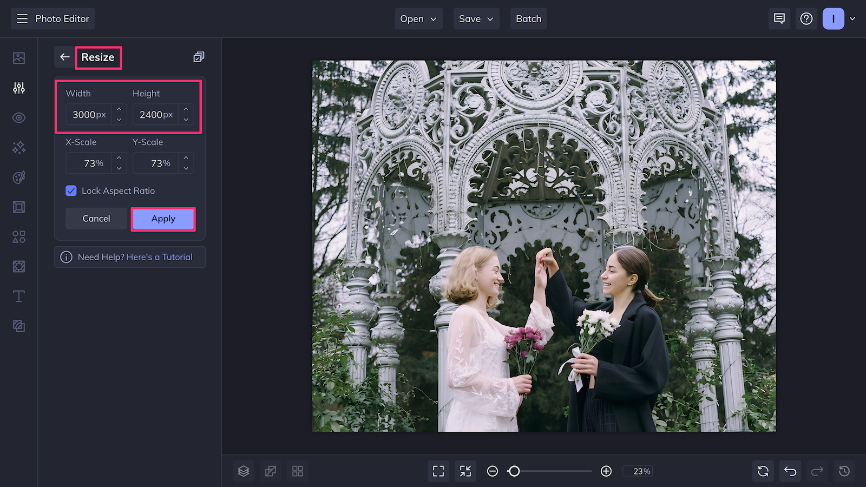This screenshot has width=866, height=487.
Task: Open the Here's a Tutorial link
Action: point(160,256)
